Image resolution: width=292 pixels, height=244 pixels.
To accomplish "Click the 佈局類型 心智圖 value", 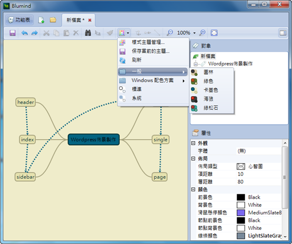I will (x=259, y=166).
